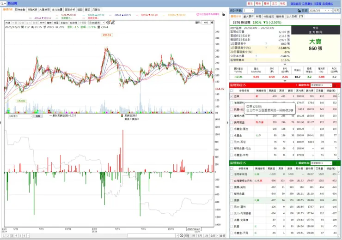This screenshot has height=240, width=342.
Task: Switch to the 個股分析 tab
Action: tap(70, 10)
